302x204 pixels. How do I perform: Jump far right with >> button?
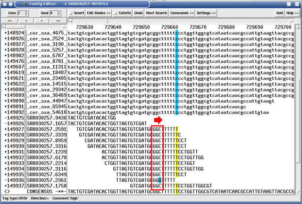[58, 21]
